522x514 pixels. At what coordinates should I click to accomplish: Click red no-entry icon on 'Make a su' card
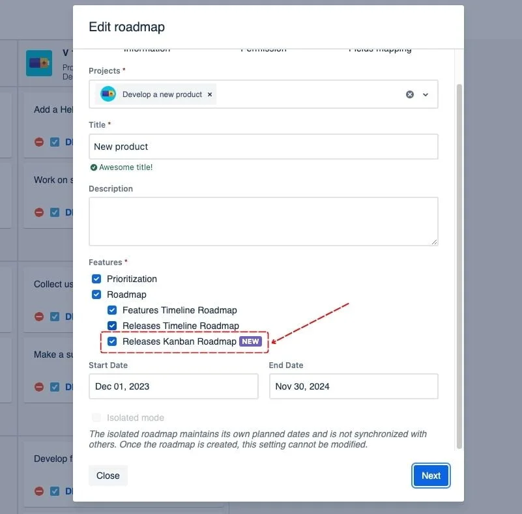(39, 387)
